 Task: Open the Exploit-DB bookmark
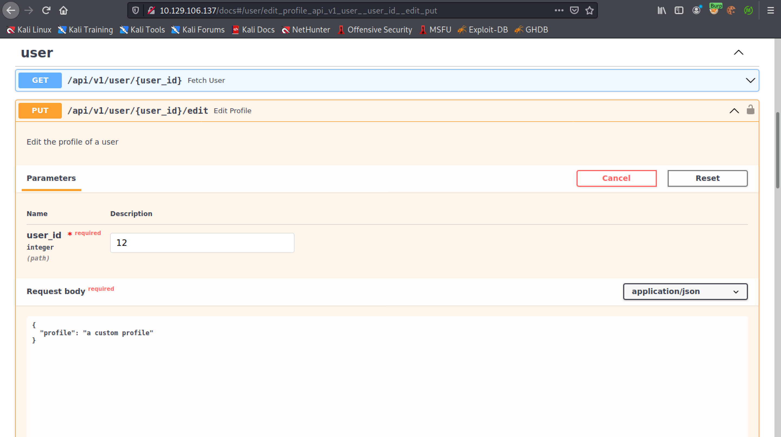click(483, 30)
